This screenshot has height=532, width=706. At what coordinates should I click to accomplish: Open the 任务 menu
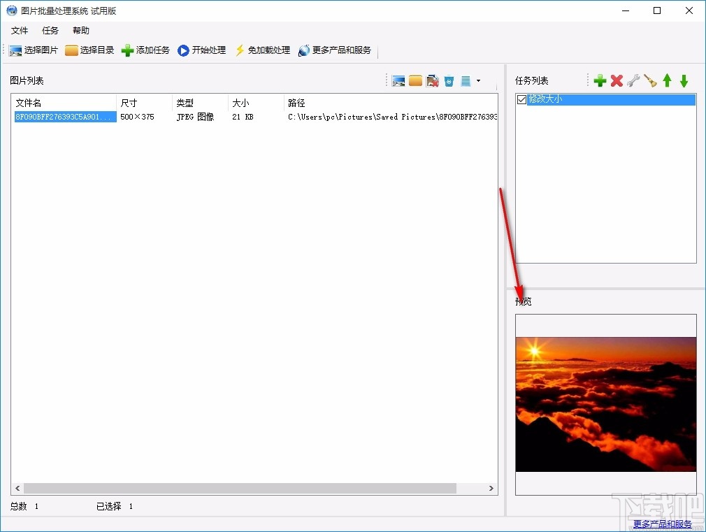click(49, 30)
